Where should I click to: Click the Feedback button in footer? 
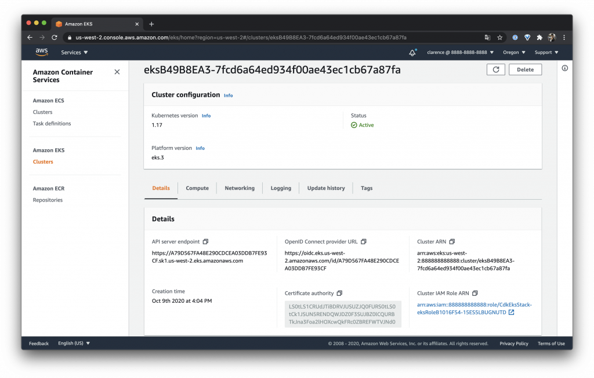pos(39,343)
